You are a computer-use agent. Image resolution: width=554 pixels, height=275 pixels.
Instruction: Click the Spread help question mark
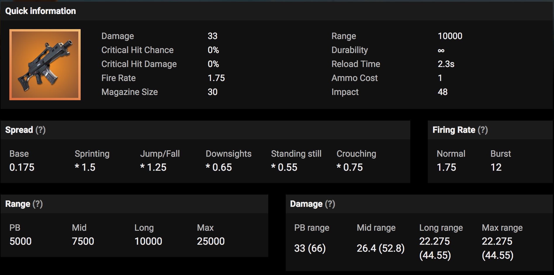(x=41, y=130)
